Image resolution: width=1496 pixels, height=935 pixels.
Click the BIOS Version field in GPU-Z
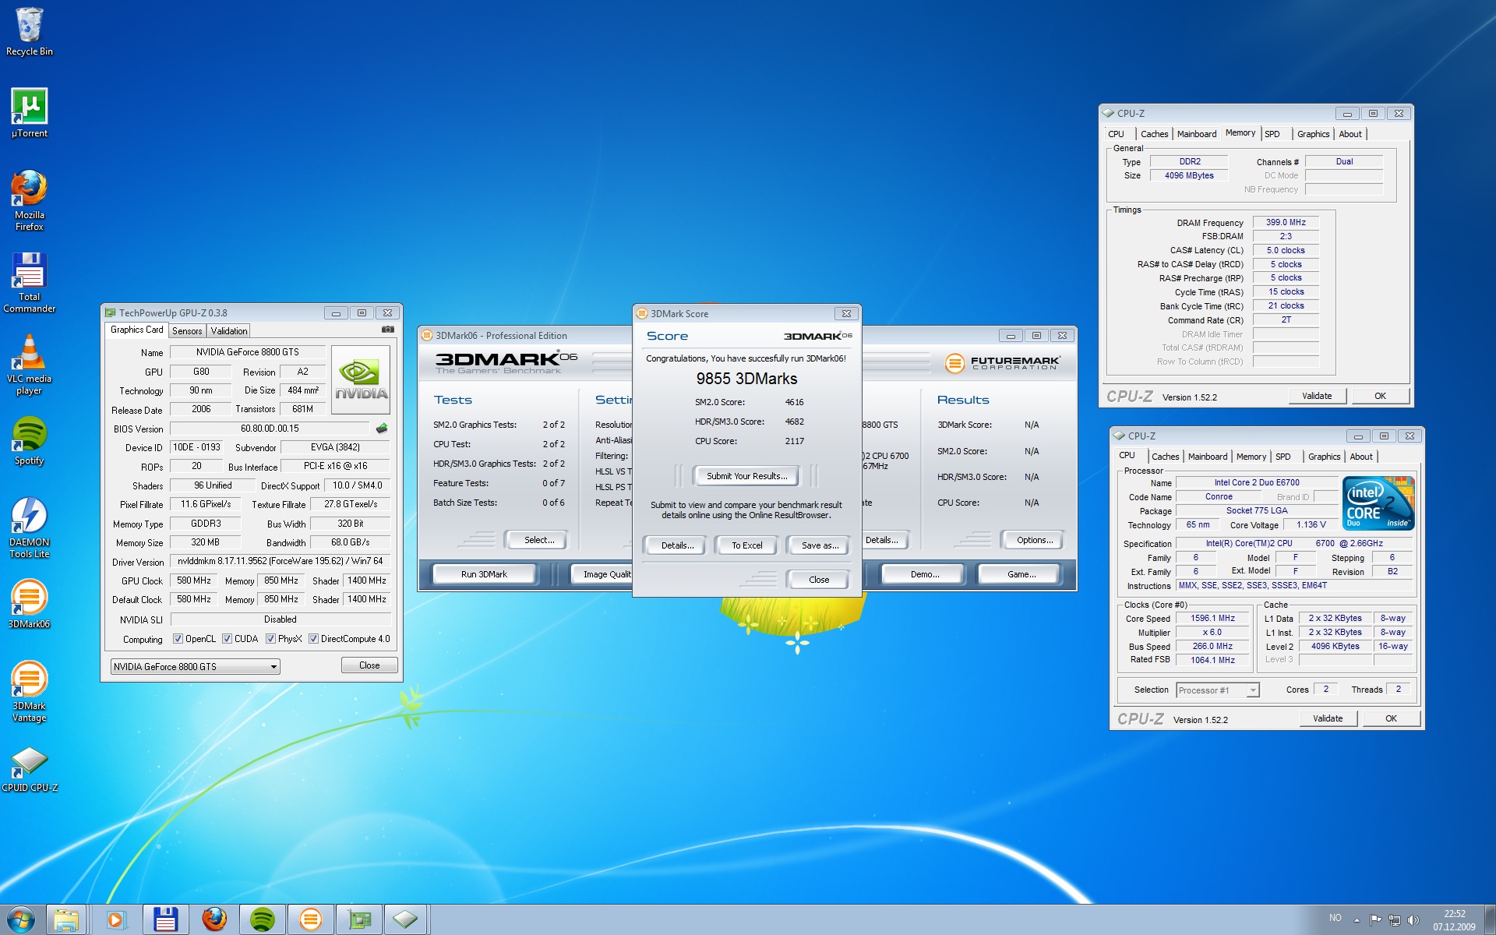270,429
